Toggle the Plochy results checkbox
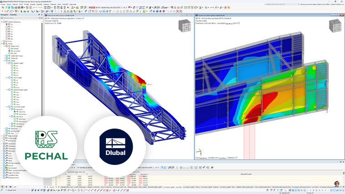345x194 pixels. point(4,44)
